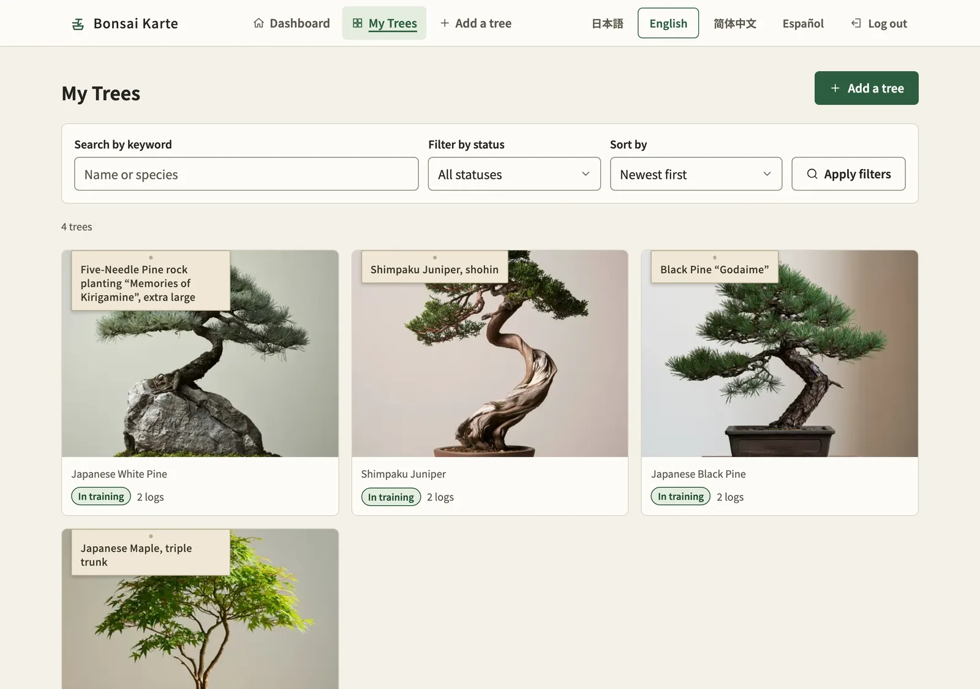Click the Log out door icon
The image size is (980, 689).
coord(856,23)
